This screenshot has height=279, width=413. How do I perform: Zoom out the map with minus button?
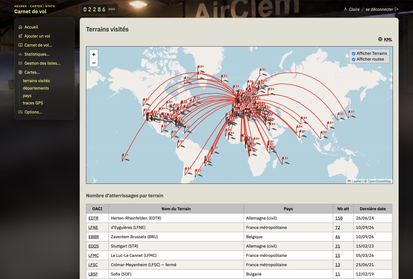[94, 63]
